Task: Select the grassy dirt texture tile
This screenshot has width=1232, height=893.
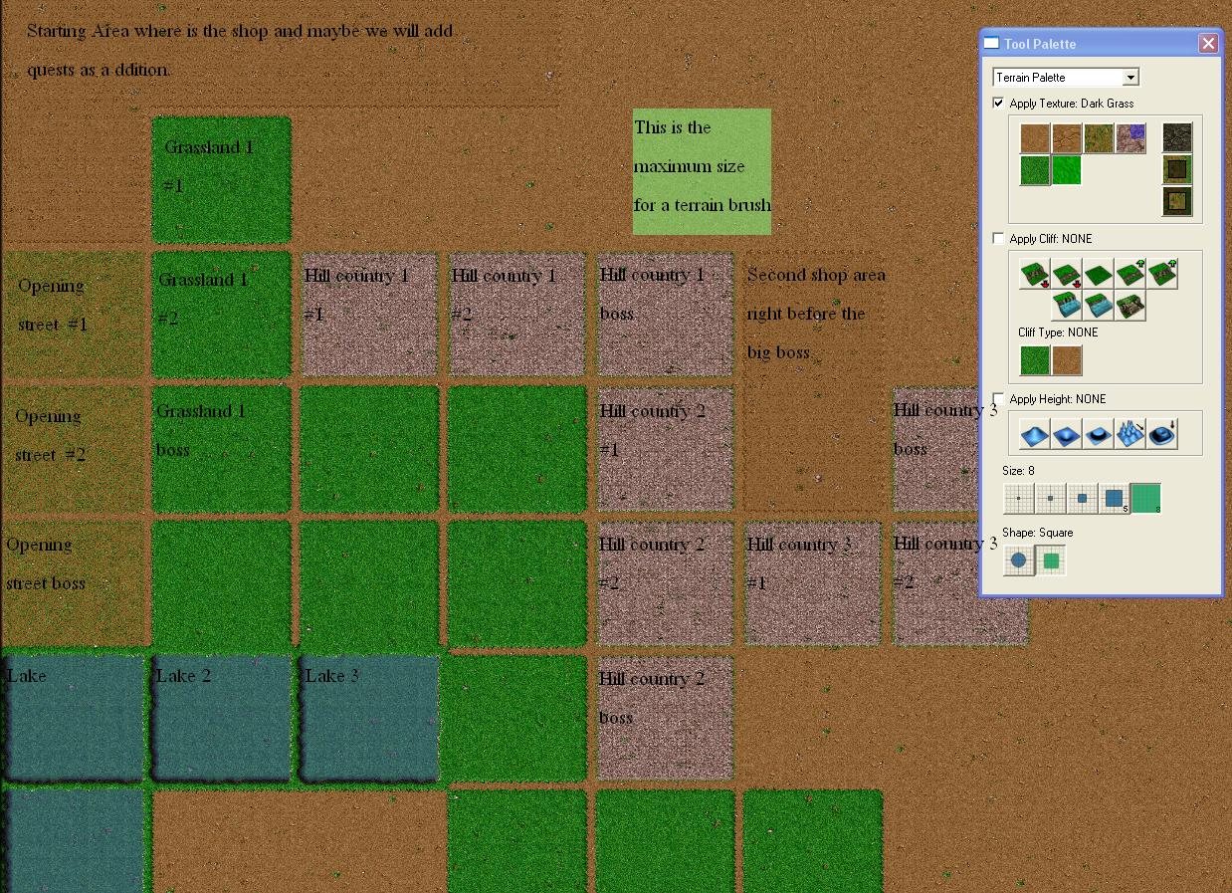Action: click(1099, 138)
